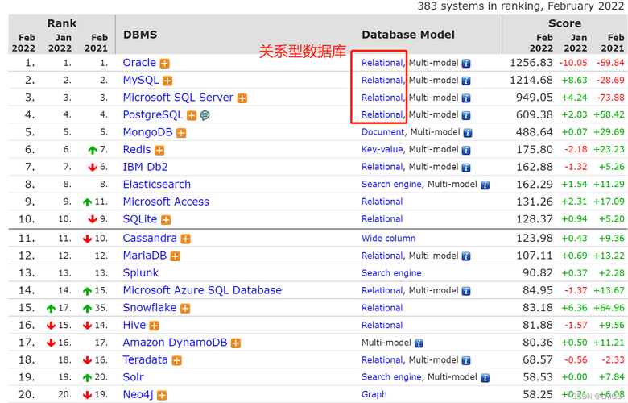Click the Oracle score value 1256.83
Viewport: 628px width, 403px height.
coord(531,63)
